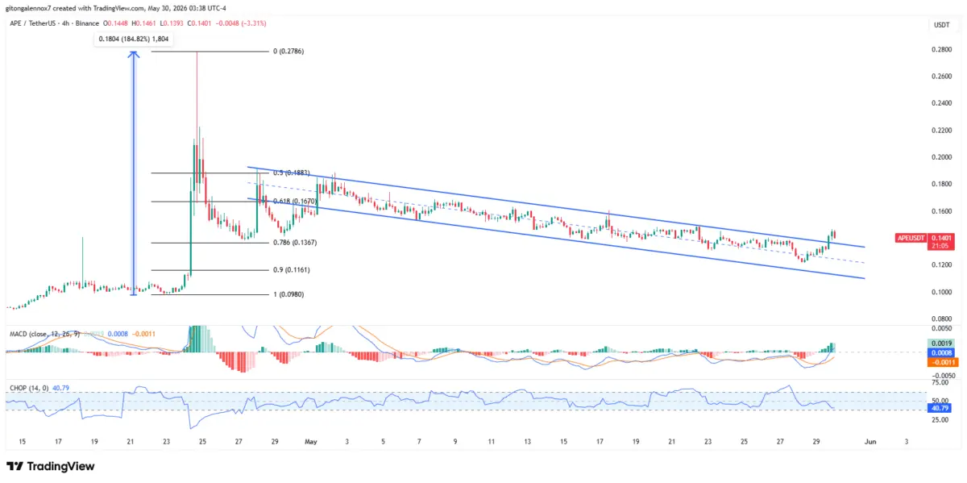Click the measure label 0.1804 (184.82%) 1,804
The image size is (967, 483).
click(134, 38)
